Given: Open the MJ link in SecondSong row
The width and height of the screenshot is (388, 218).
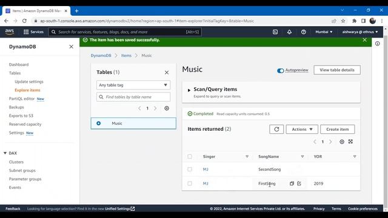Looking at the screenshot, I should (206, 170).
